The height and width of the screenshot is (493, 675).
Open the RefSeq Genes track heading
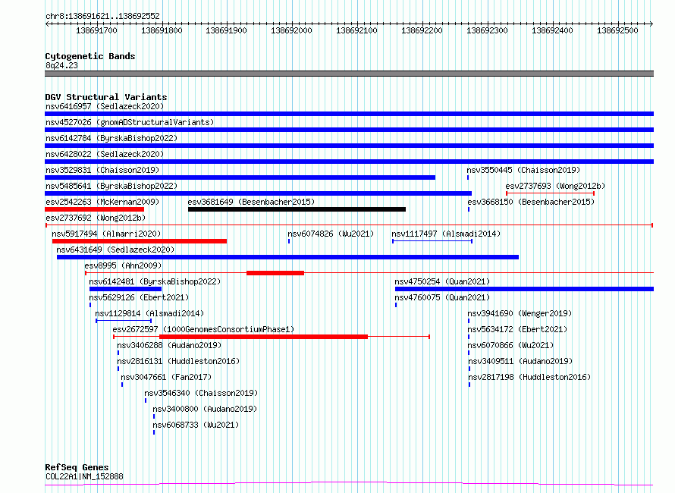[x=77, y=467]
